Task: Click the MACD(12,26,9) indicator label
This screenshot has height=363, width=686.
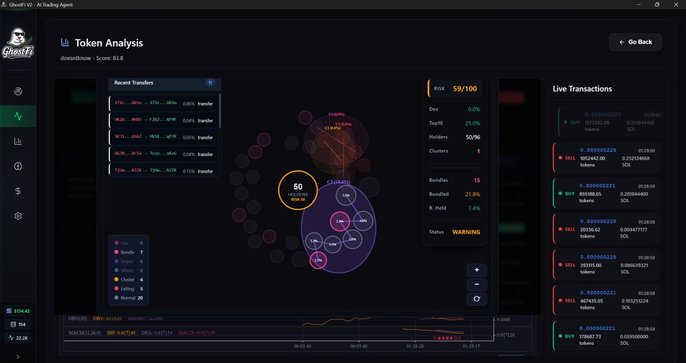Action: click(85, 332)
